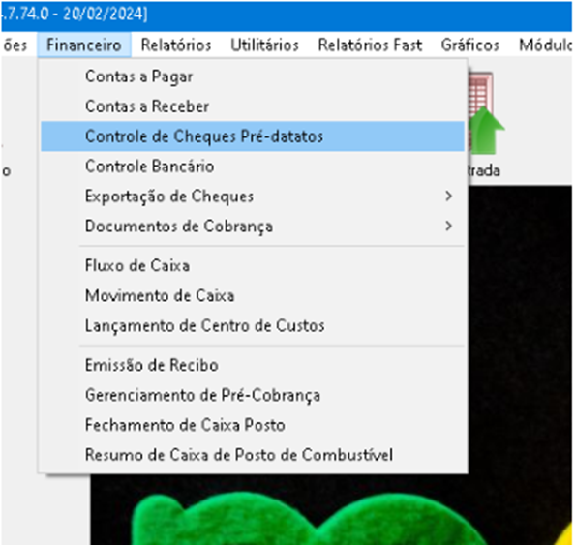Select Resumo de Caixa de Posto de Combustível

coord(253,455)
